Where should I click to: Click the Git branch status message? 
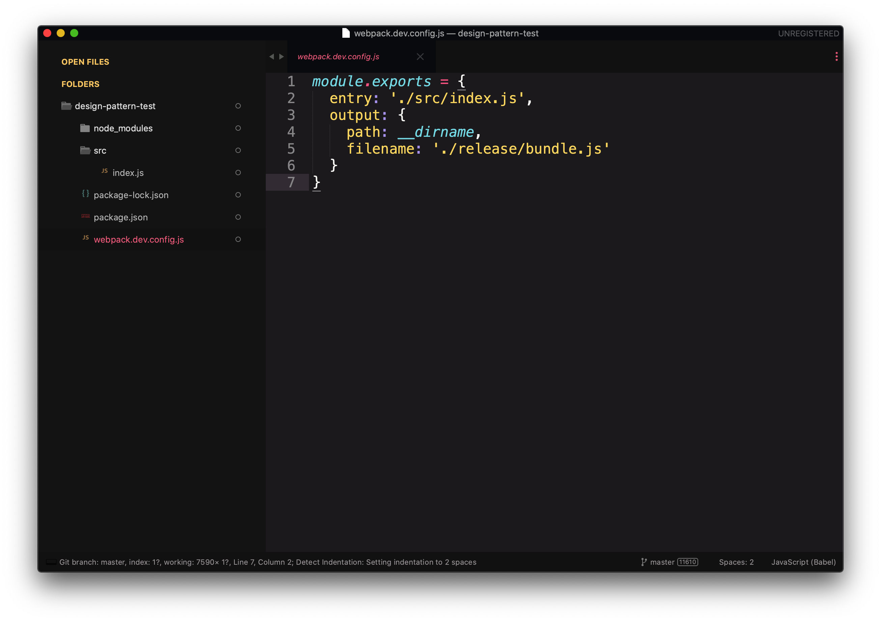[x=267, y=562]
